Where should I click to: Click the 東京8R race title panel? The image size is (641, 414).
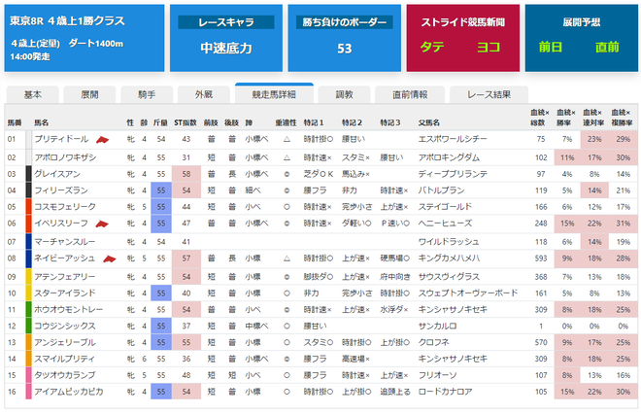click(x=84, y=38)
